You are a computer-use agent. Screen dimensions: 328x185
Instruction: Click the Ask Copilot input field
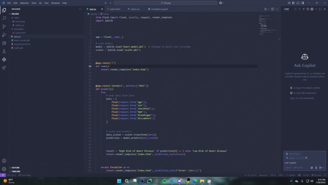coord(304,163)
